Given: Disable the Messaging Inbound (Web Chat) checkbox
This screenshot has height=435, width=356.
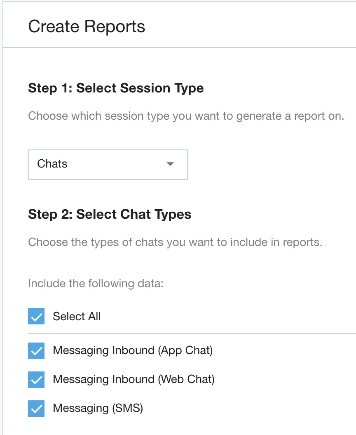Looking at the screenshot, I should point(36,379).
